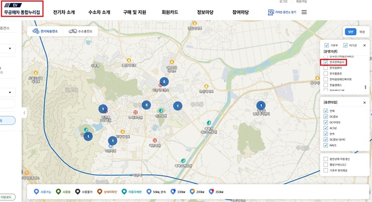
Task: Uncheck the NACS charger type
Action: tap(326, 145)
